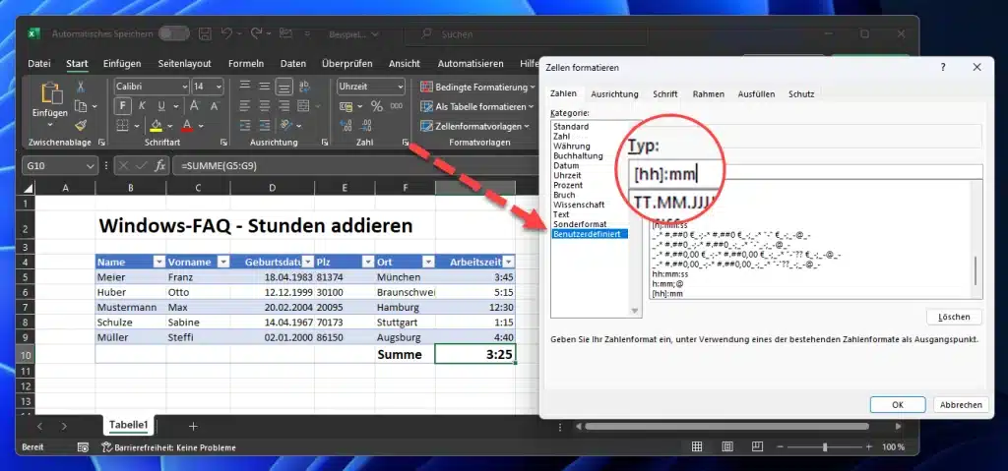This screenshot has width=1008, height=471.
Task: Click the remove decimal place icon
Action: tap(366, 125)
